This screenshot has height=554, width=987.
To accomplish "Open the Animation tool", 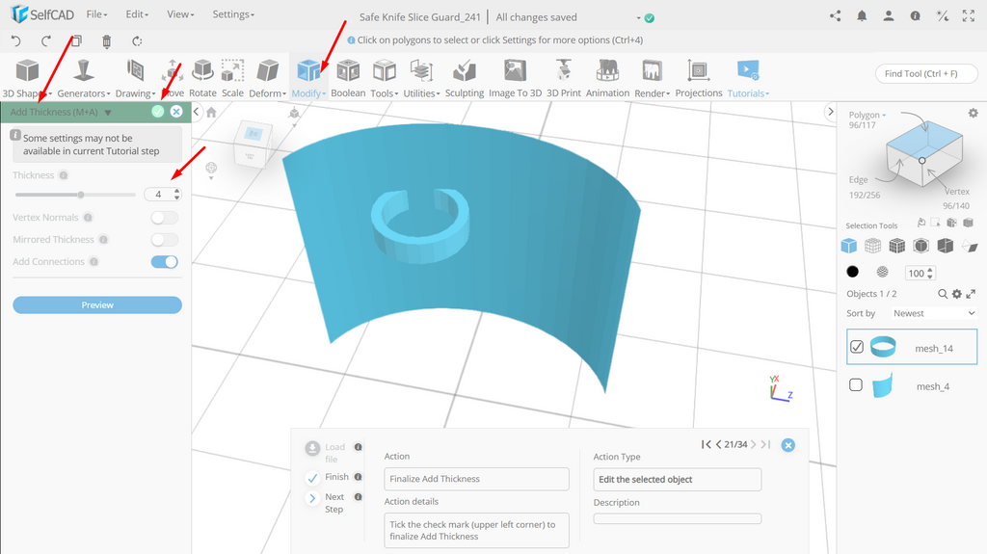I will [607, 78].
